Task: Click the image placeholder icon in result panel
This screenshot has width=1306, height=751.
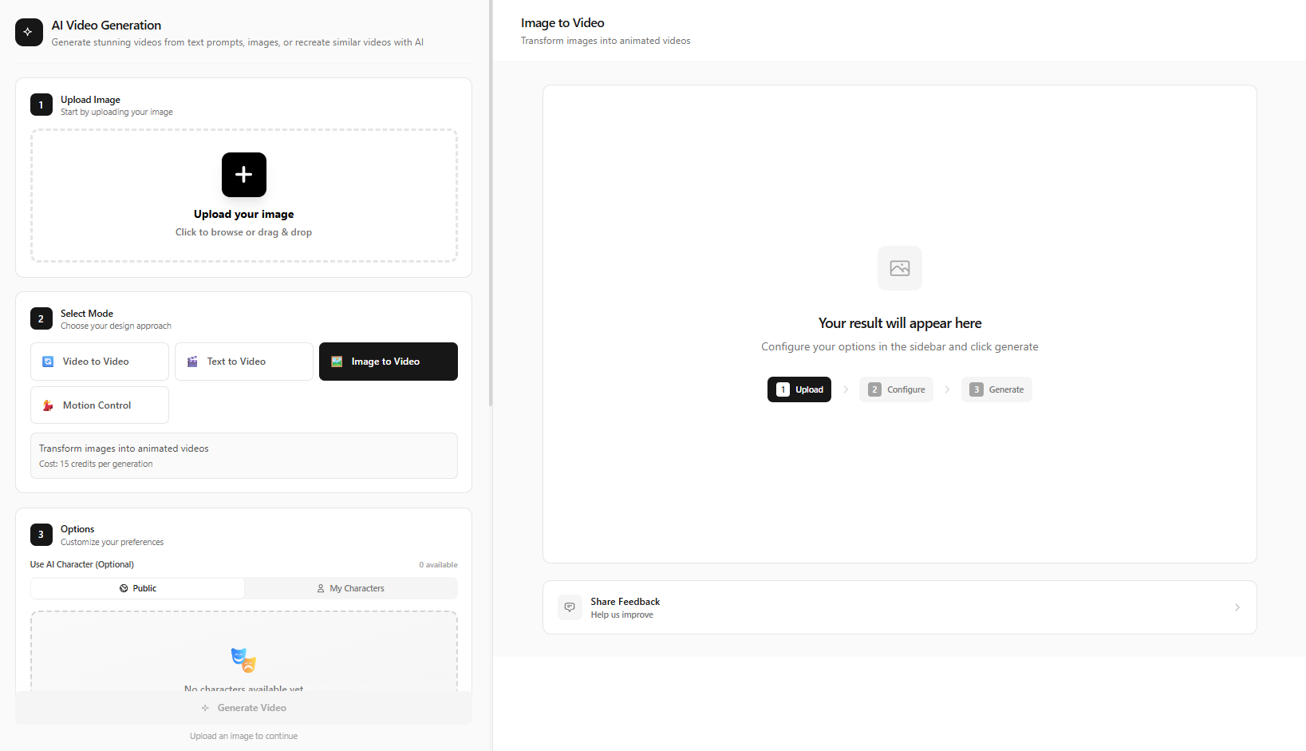Action: (x=899, y=268)
